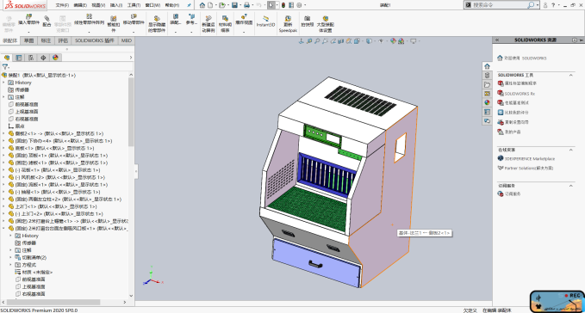Viewport: 585px width, 313px height.
Task: Switch to PropertyManager tab icon
Action: tap(19, 58)
